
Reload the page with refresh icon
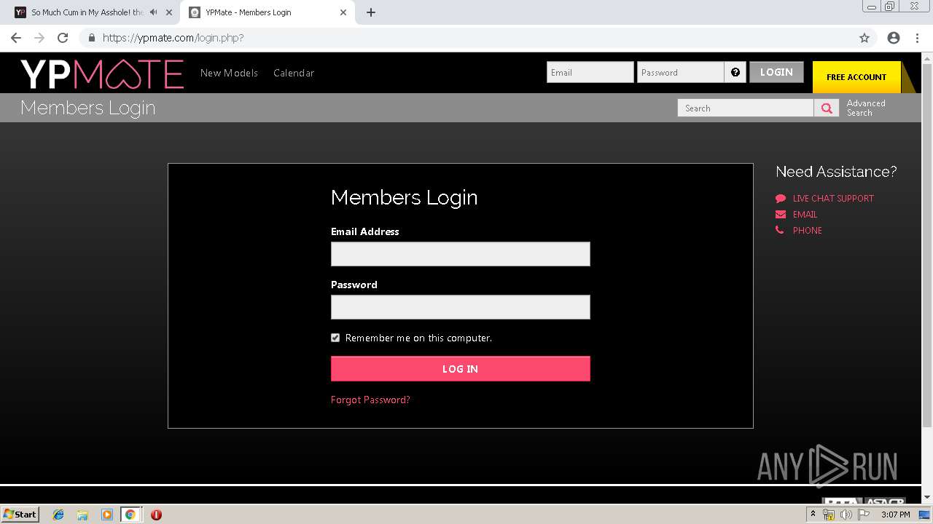pos(63,38)
